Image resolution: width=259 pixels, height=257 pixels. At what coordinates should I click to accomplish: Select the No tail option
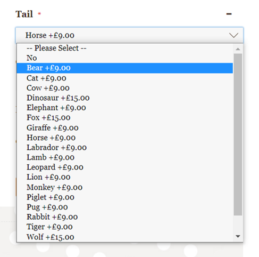pos(125,58)
